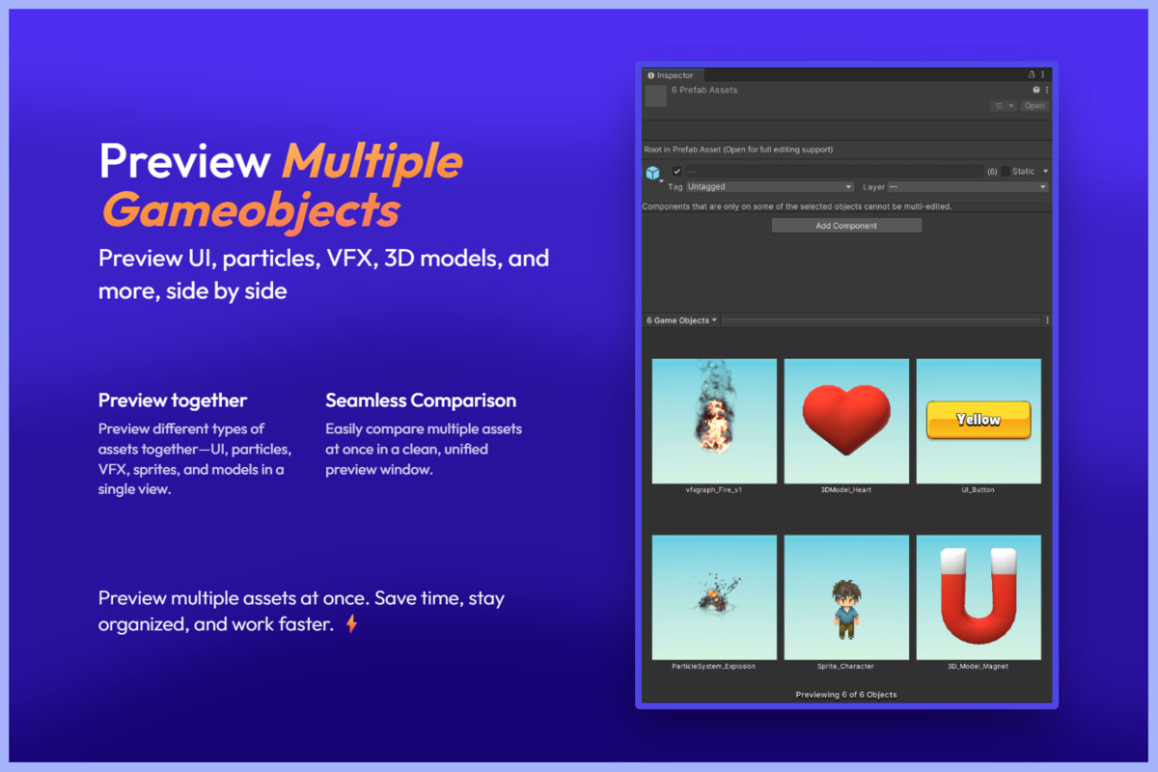This screenshot has height=772, width=1158.
Task: Click the padlock icon to lock the Inspector
Action: coord(1033,74)
